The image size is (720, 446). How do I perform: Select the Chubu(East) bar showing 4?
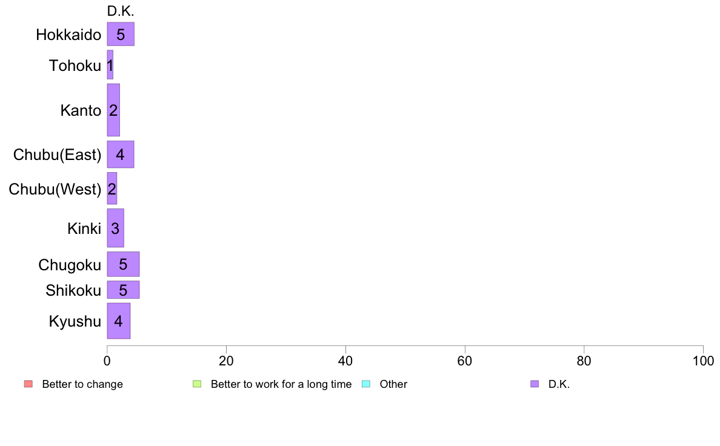pyautogui.click(x=121, y=155)
